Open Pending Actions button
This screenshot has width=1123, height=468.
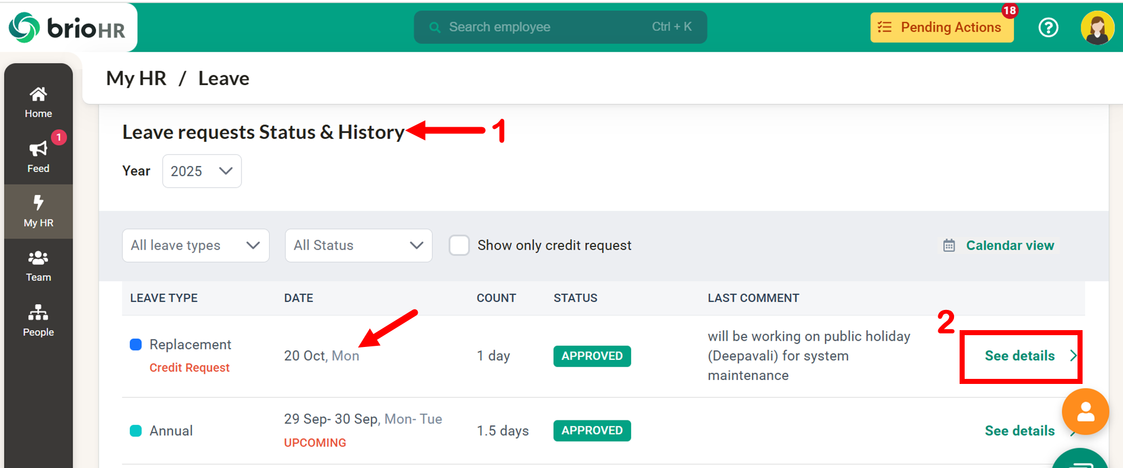(942, 27)
